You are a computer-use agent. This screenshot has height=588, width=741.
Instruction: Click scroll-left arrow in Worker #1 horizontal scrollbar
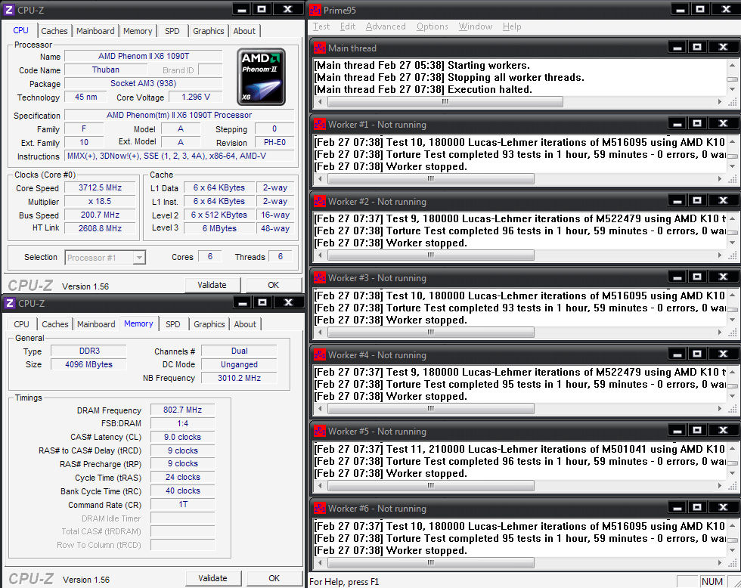point(320,178)
